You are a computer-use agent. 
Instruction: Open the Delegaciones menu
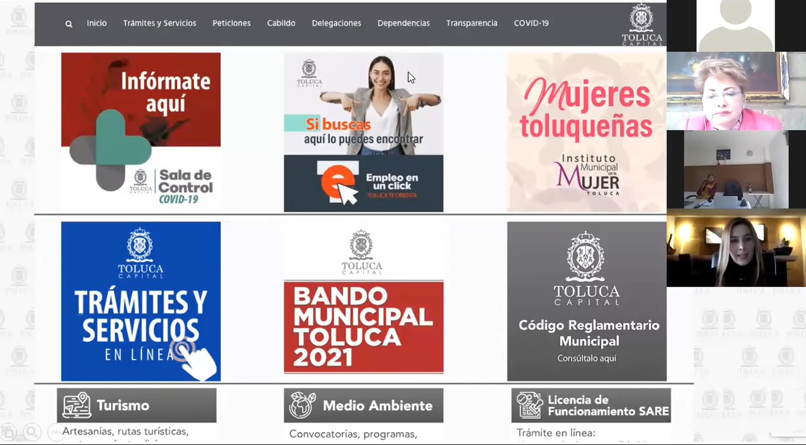pyautogui.click(x=336, y=23)
